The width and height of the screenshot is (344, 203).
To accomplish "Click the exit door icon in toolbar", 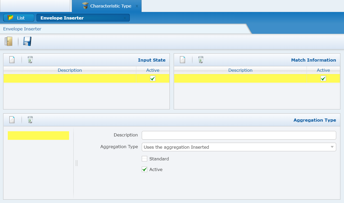I will [9, 41].
